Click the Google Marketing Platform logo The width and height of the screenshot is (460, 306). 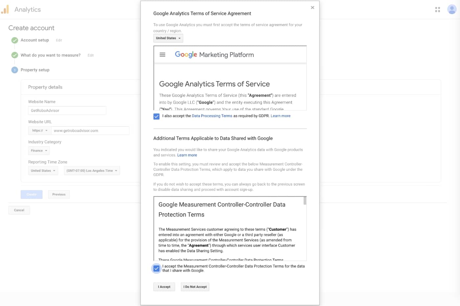pos(214,55)
